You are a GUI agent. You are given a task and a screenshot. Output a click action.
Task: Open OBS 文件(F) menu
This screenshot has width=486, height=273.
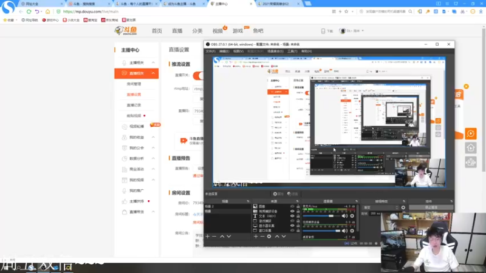(x=210, y=52)
